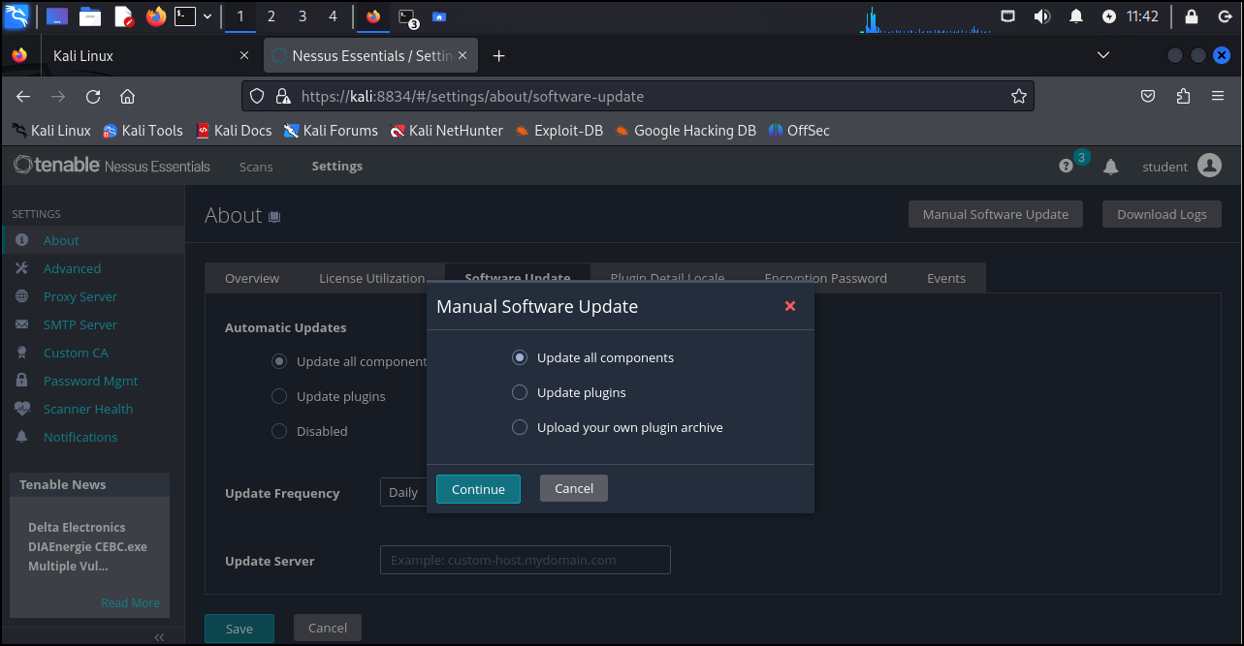Open the terminal emulator panel icon
The image size is (1244, 646).
(185, 16)
